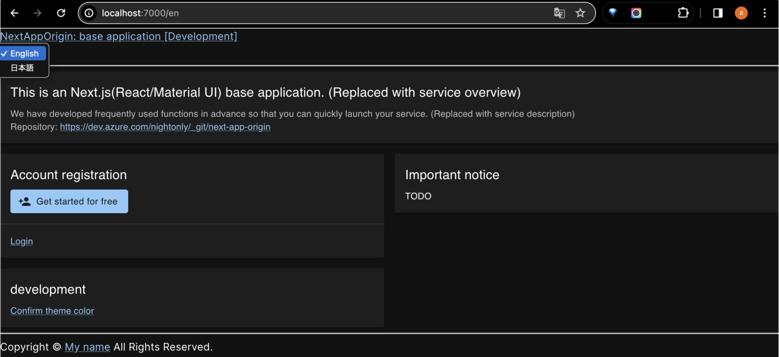Screen dimensions: 779x357
Task: Click the NextAppOrigin header title link
Action: (x=119, y=37)
